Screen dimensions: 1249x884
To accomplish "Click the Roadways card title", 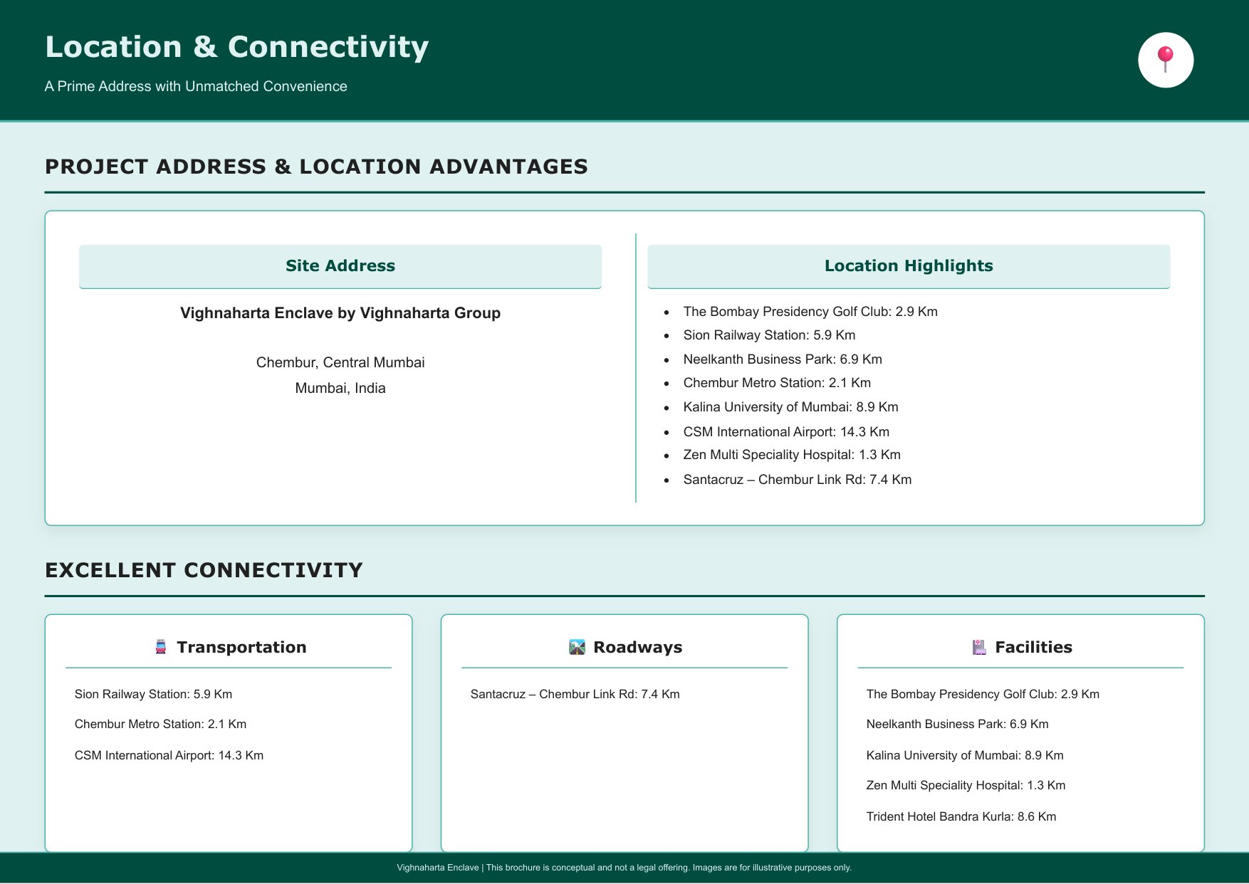I will click(x=637, y=647).
